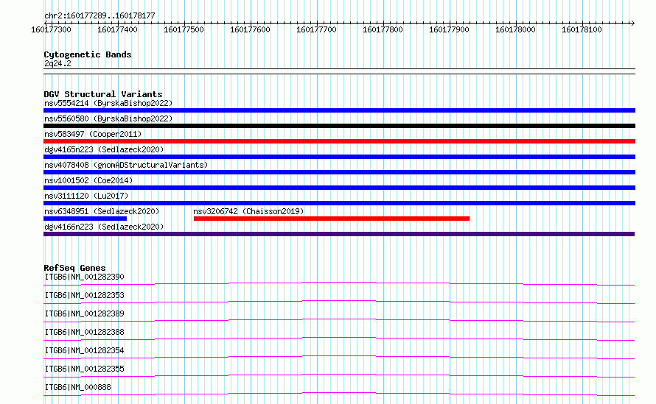
Task: Select the Cytogenetic Bands track heading
Action: click(88, 54)
